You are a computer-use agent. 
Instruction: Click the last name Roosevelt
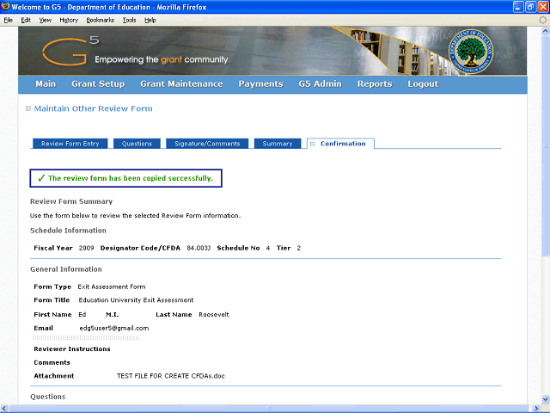214,314
